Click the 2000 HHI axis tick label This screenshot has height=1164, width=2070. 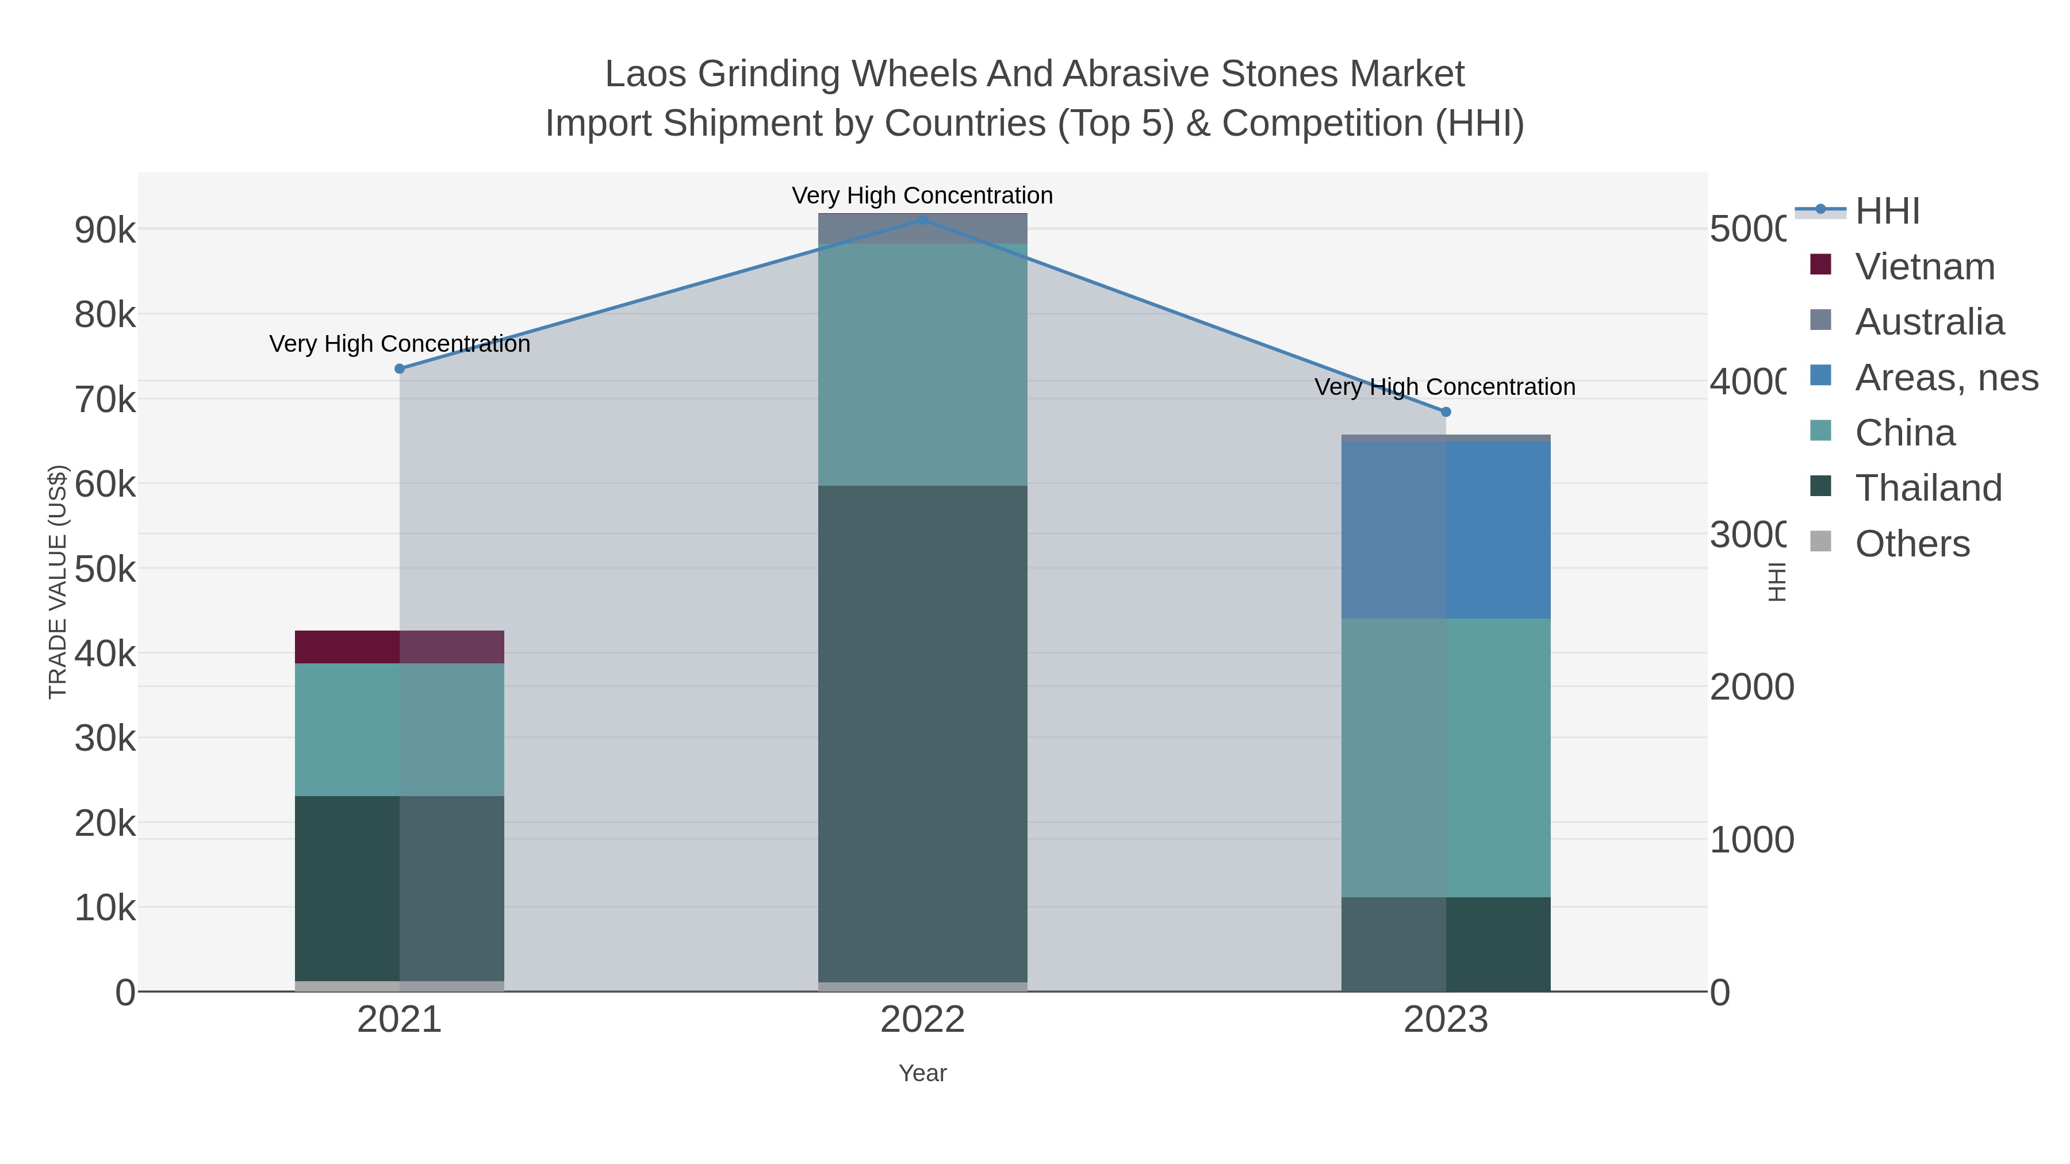pos(1752,687)
